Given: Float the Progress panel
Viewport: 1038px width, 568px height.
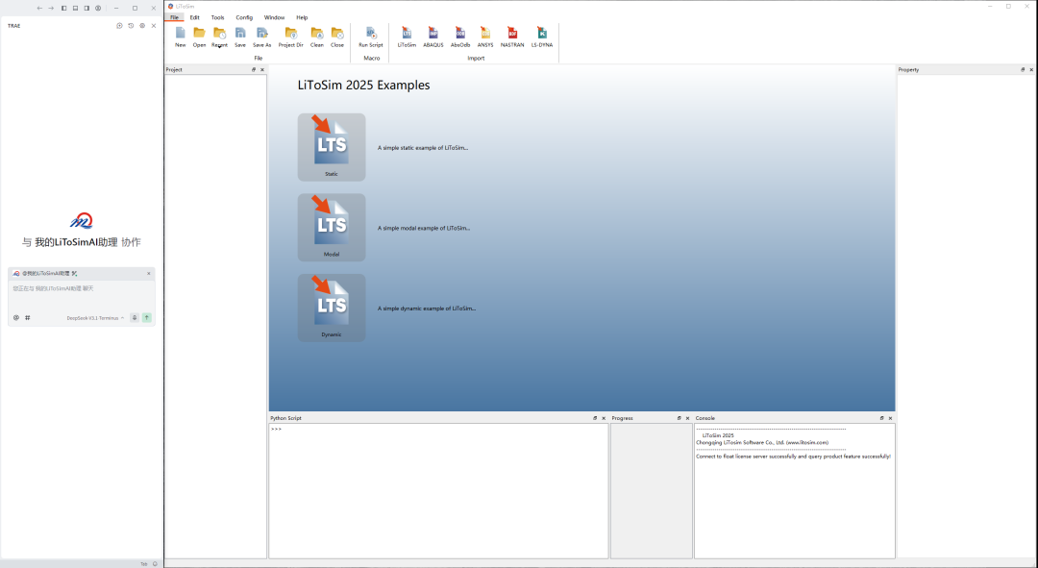Looking at the screenshot, I should 680,418.
